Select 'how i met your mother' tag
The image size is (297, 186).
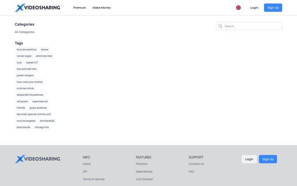point(30,82)
